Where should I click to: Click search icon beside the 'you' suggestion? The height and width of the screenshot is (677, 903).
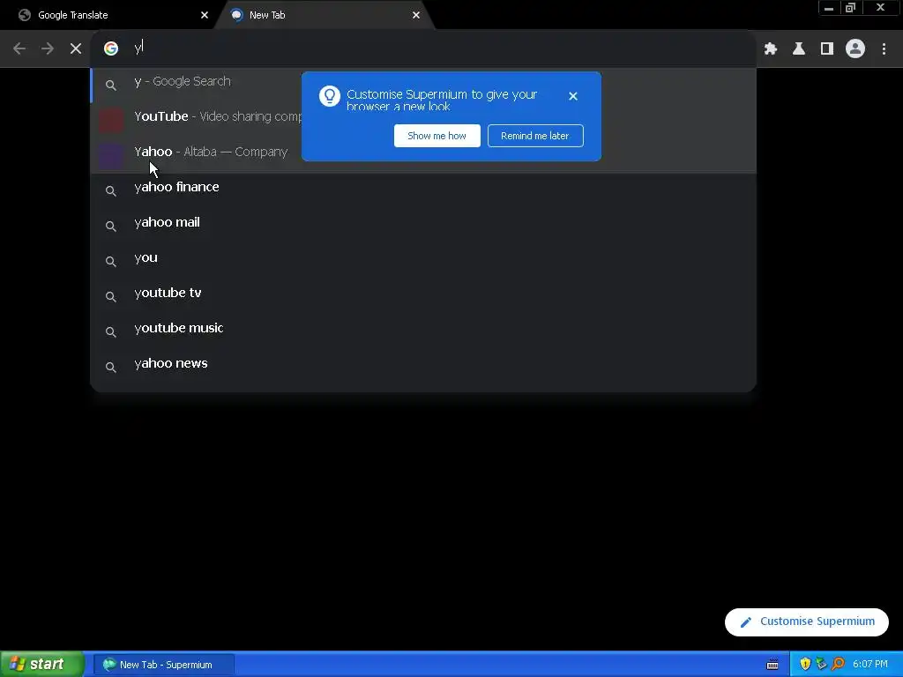(x=111, y=261)
